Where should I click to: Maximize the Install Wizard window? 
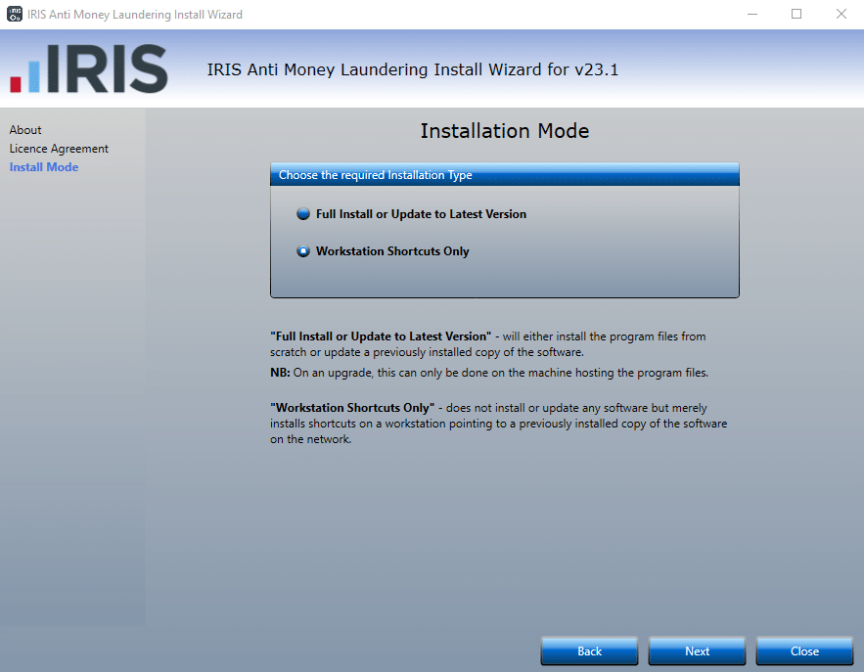click(x=796, y=15)
